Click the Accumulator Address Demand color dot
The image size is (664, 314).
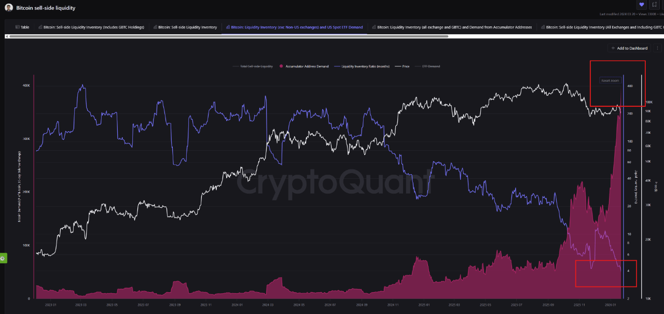click(281, 66)
